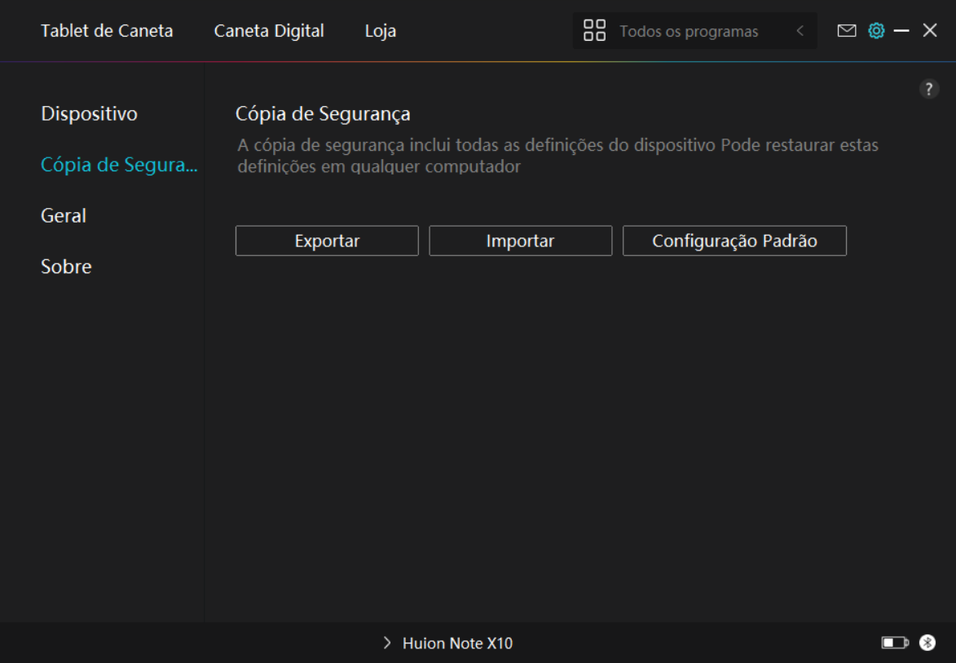Click the settings gear icon

click(876, 31)
